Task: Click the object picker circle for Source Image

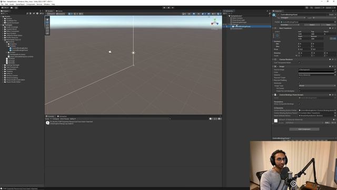Action: coord(335,70)
